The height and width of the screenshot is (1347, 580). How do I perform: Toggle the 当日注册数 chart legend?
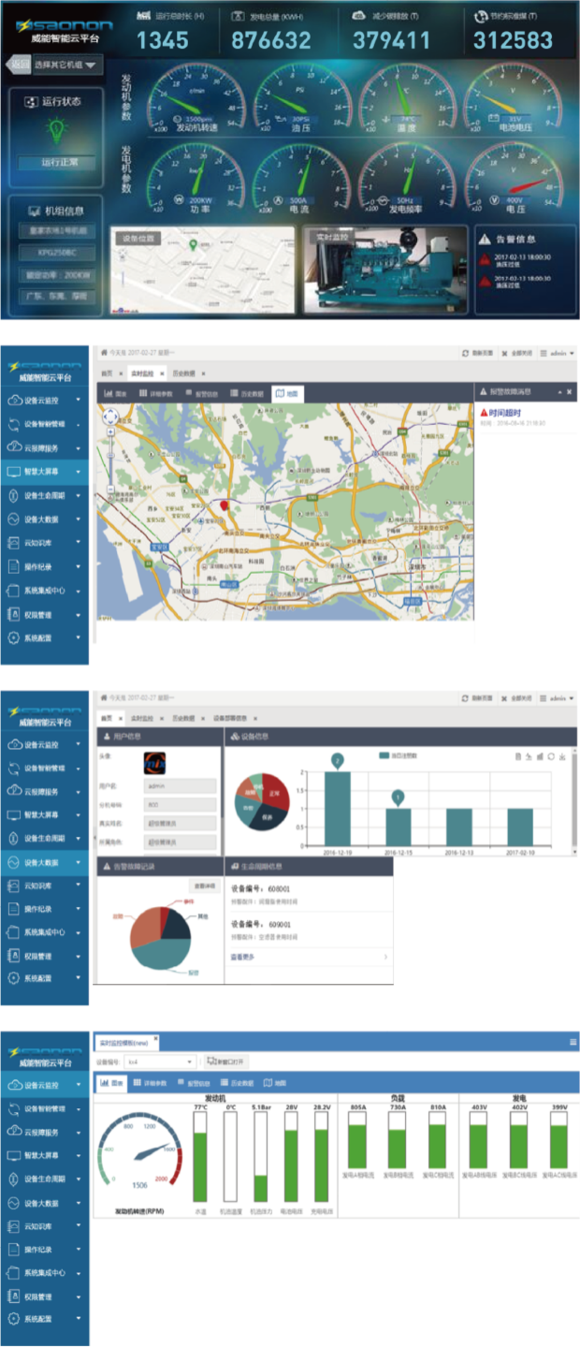(403, 754)
